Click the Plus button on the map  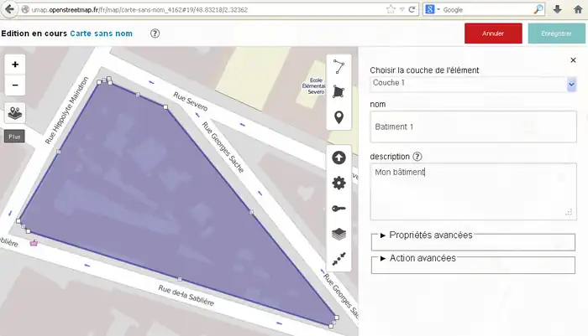[14, 135]
